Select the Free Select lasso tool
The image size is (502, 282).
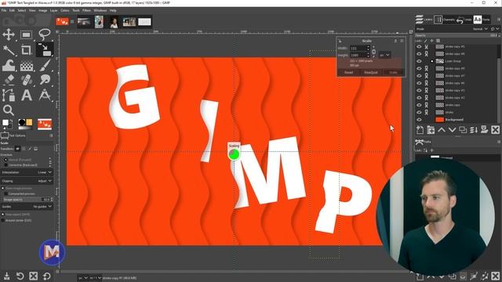45,34
